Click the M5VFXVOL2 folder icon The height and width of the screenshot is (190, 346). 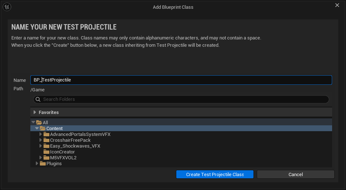coord(46,158)
